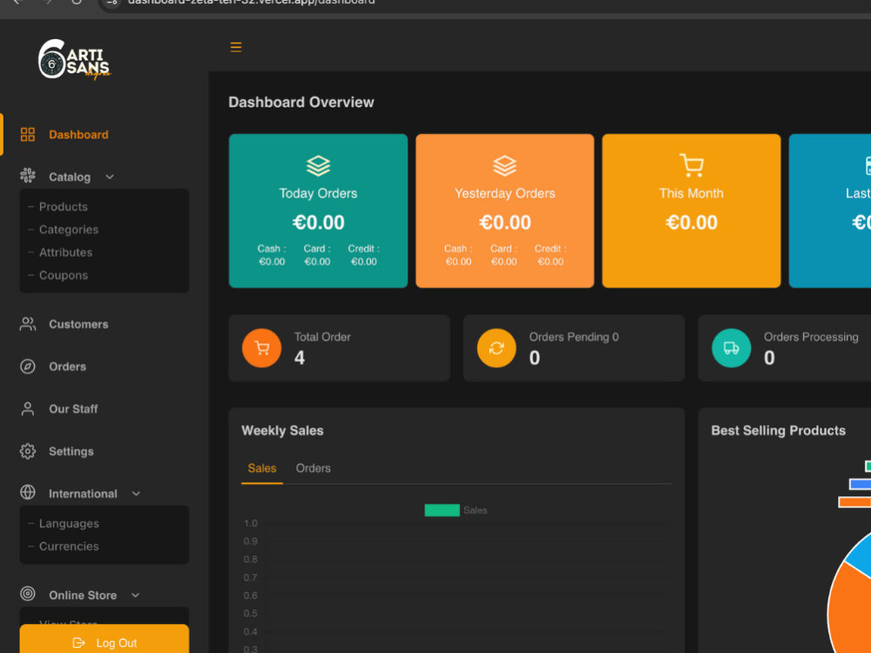871x653 pixels.
Task: Click the Orders compass icon
Action: (28, 367)
